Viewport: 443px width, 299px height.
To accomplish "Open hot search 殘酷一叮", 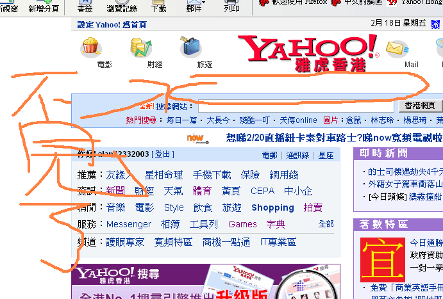I will point(255,120).
